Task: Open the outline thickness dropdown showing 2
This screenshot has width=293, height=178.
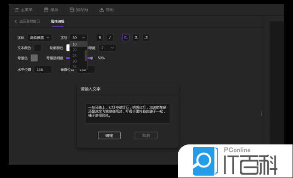Action: coord(107,48)
